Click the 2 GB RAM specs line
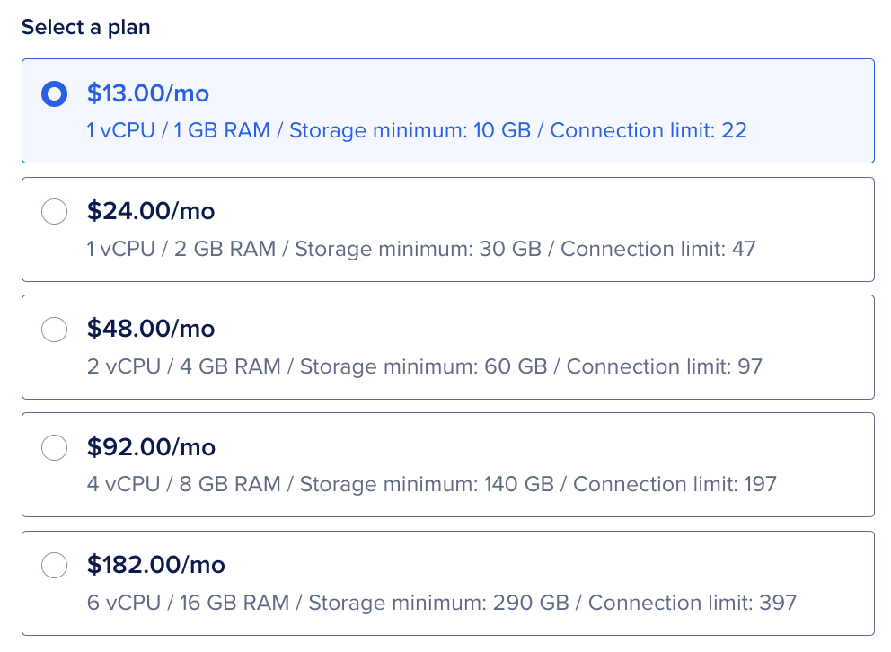Image resolution: width=891 pixels, height=652 pixels. pos(421,249)
